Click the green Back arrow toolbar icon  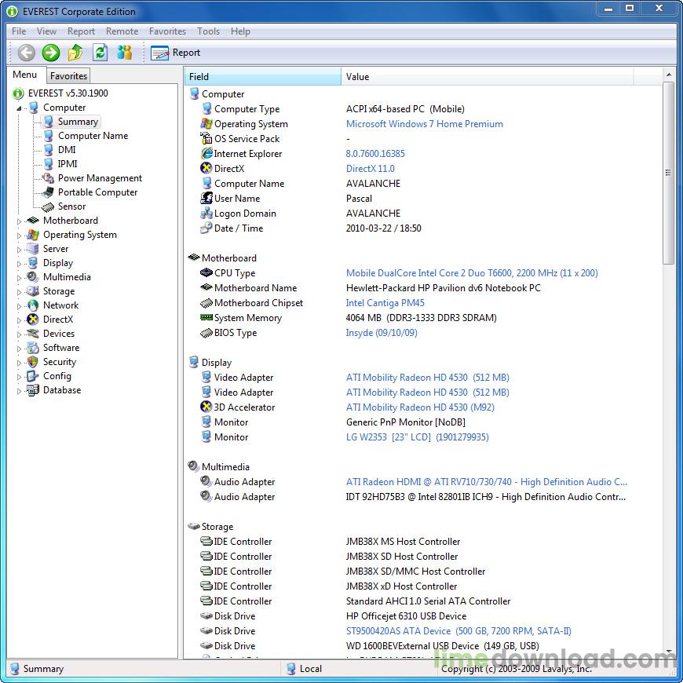pyautogui.click(x=27, y=53)
